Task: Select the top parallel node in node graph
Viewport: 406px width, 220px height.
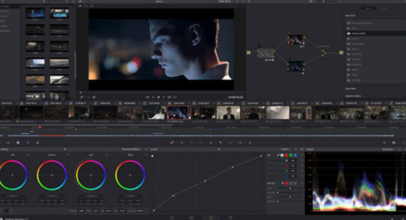Action: [x=296, y=40]
